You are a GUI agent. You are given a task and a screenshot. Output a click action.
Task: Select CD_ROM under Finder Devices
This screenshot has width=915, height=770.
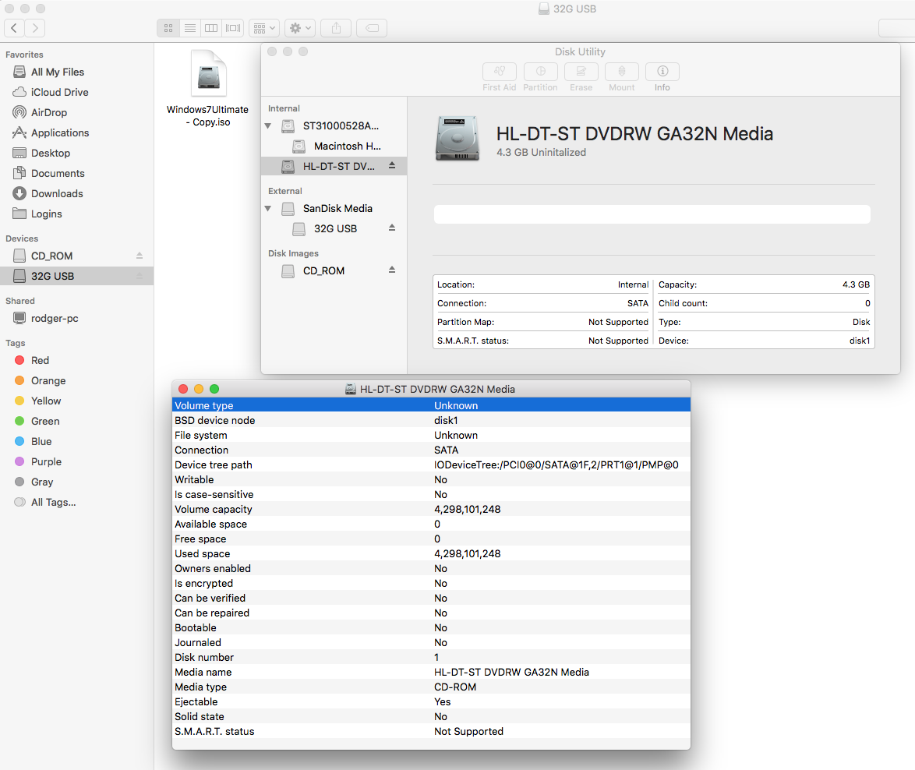[76, 256]
